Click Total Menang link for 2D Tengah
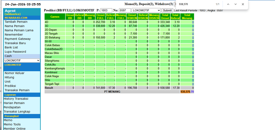275x130 pixels. pos(193,33)
